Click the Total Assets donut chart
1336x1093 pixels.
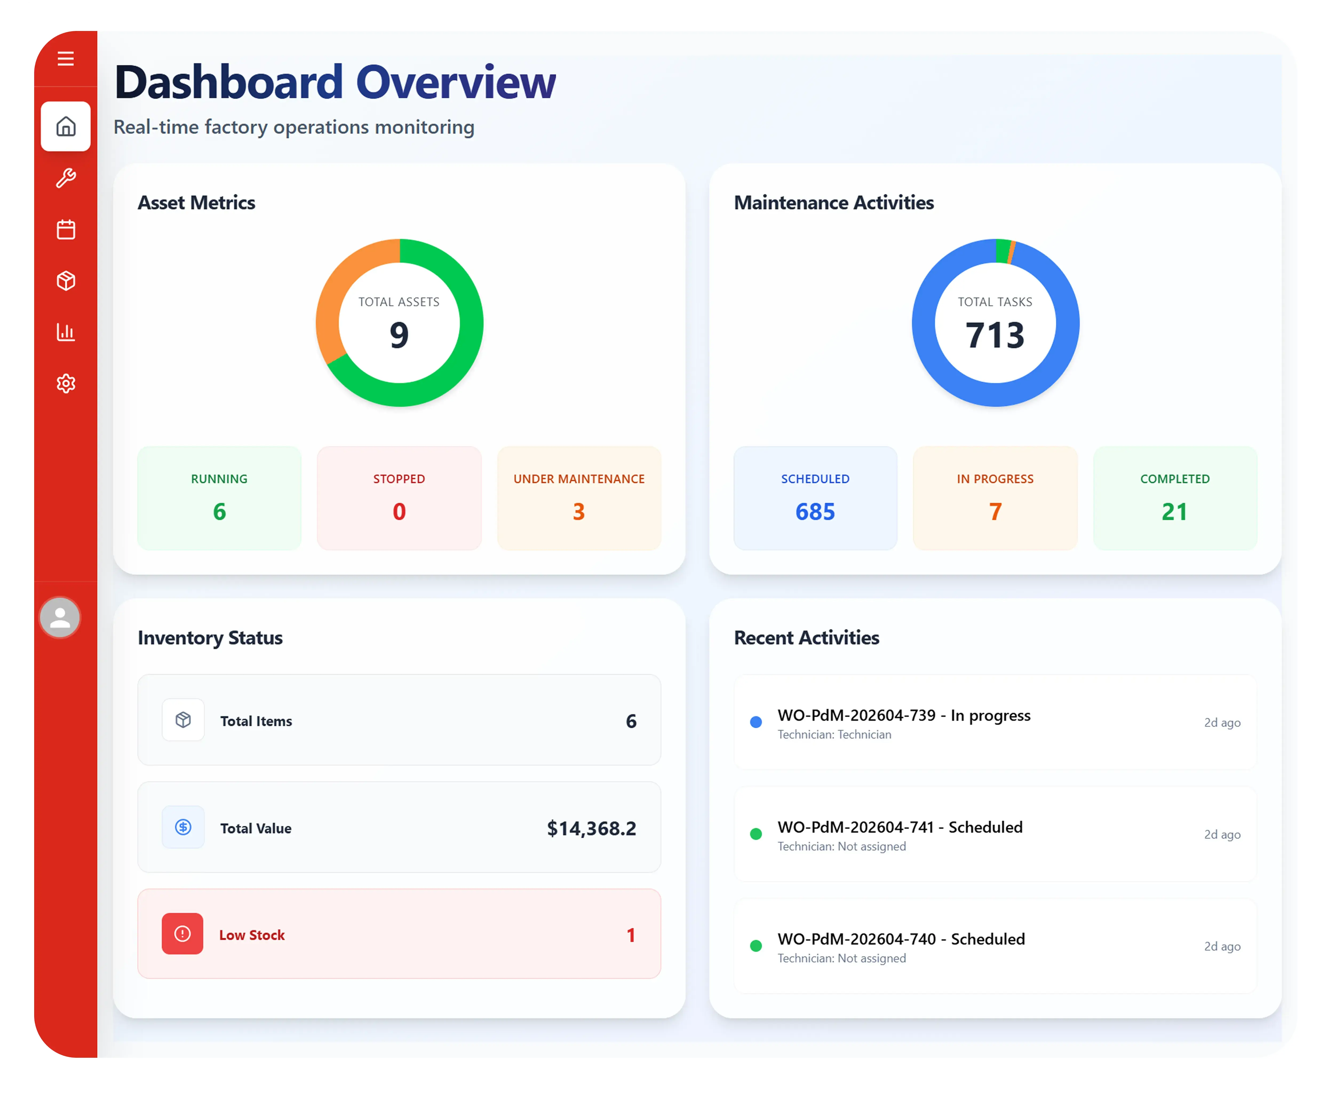(x=399, y=322)
